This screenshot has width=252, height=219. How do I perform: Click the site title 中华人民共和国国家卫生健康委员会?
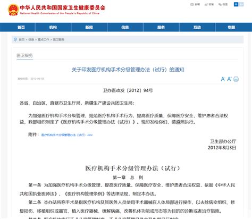[63, 7]
